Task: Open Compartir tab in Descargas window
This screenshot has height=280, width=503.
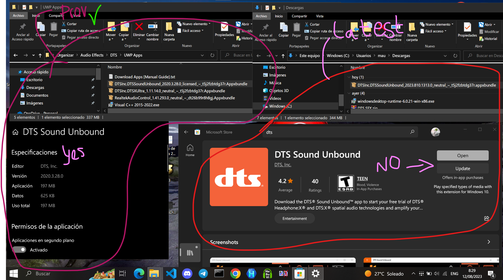Action: pyautogui.click(x=299, y=16)
